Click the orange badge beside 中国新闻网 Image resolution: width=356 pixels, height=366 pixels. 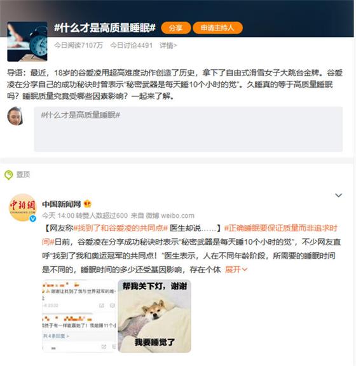coord(88,204)
